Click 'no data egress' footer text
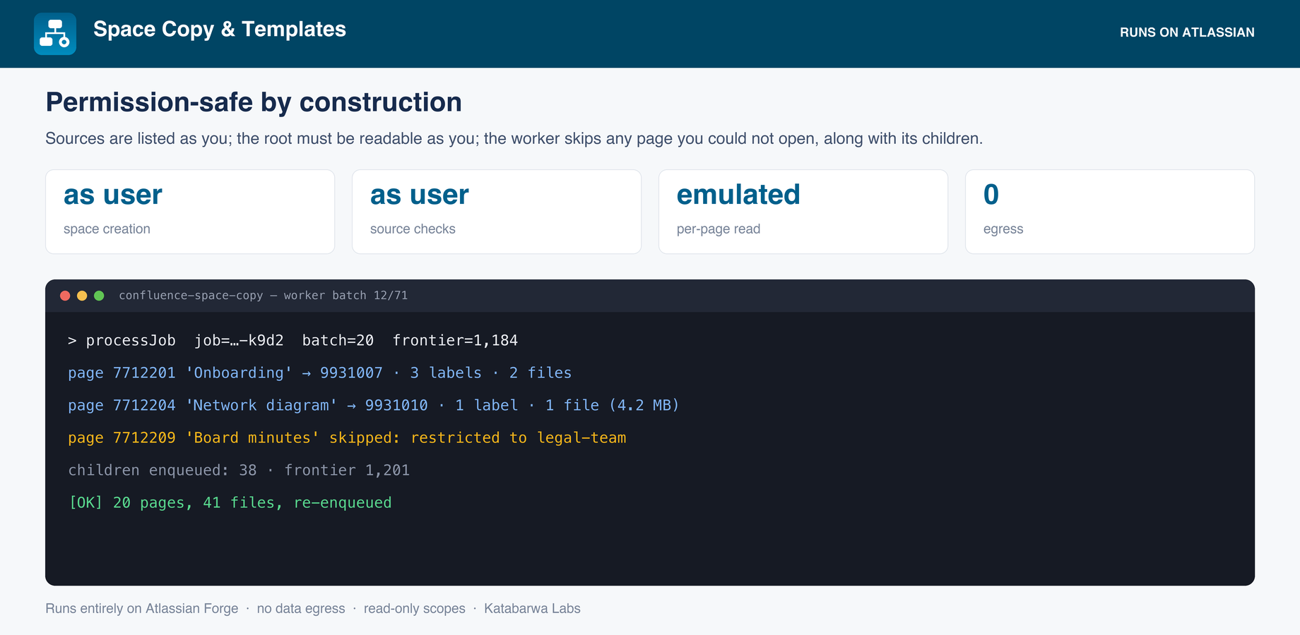 [301, 608]
